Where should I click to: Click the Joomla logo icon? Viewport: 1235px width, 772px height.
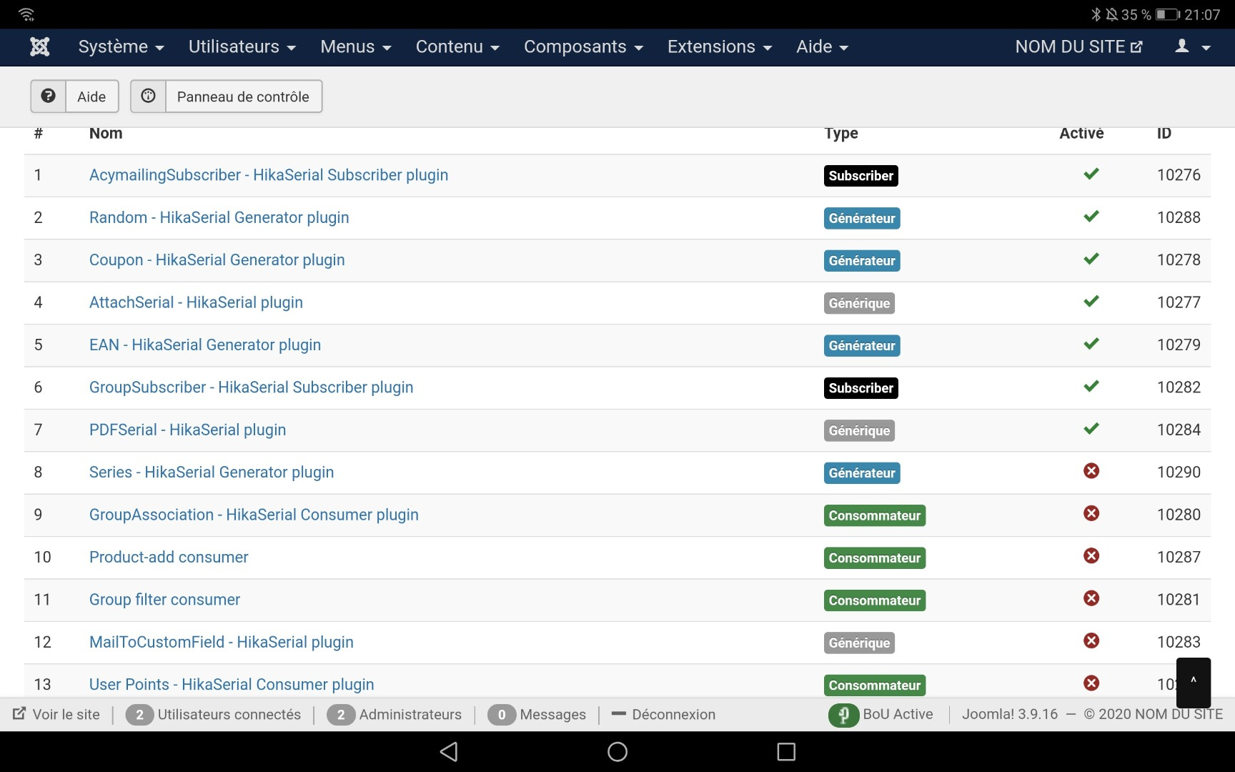pyautogui.click(x=40, y=47)
